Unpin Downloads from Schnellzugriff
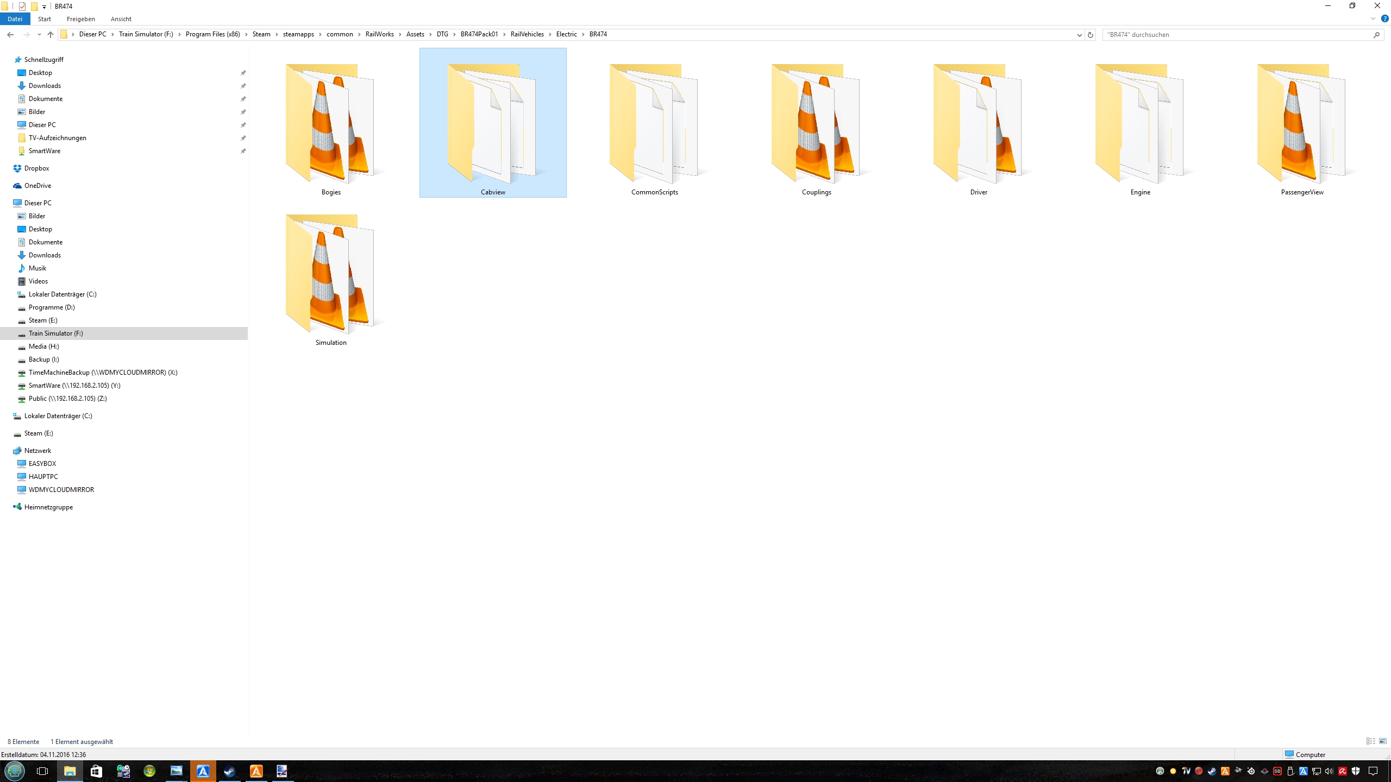Screen dimensions: 1391x782 click(243, 86)
